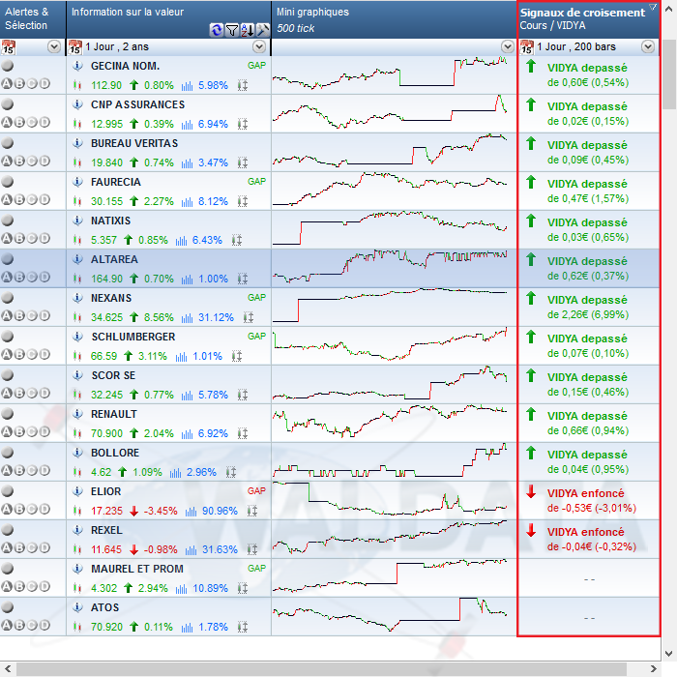Click volume bars icon for NEXANS
The height and width of the screenshot is (677, 677).
coord(187,318)
